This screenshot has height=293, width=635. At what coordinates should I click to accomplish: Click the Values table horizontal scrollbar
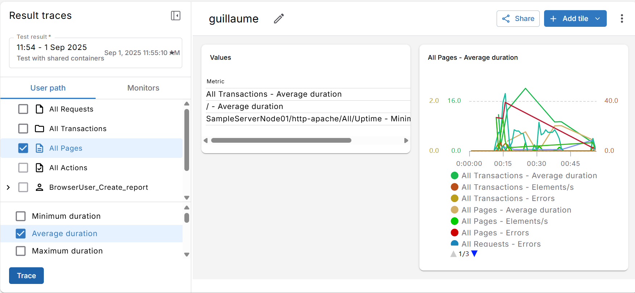[281, 141]
